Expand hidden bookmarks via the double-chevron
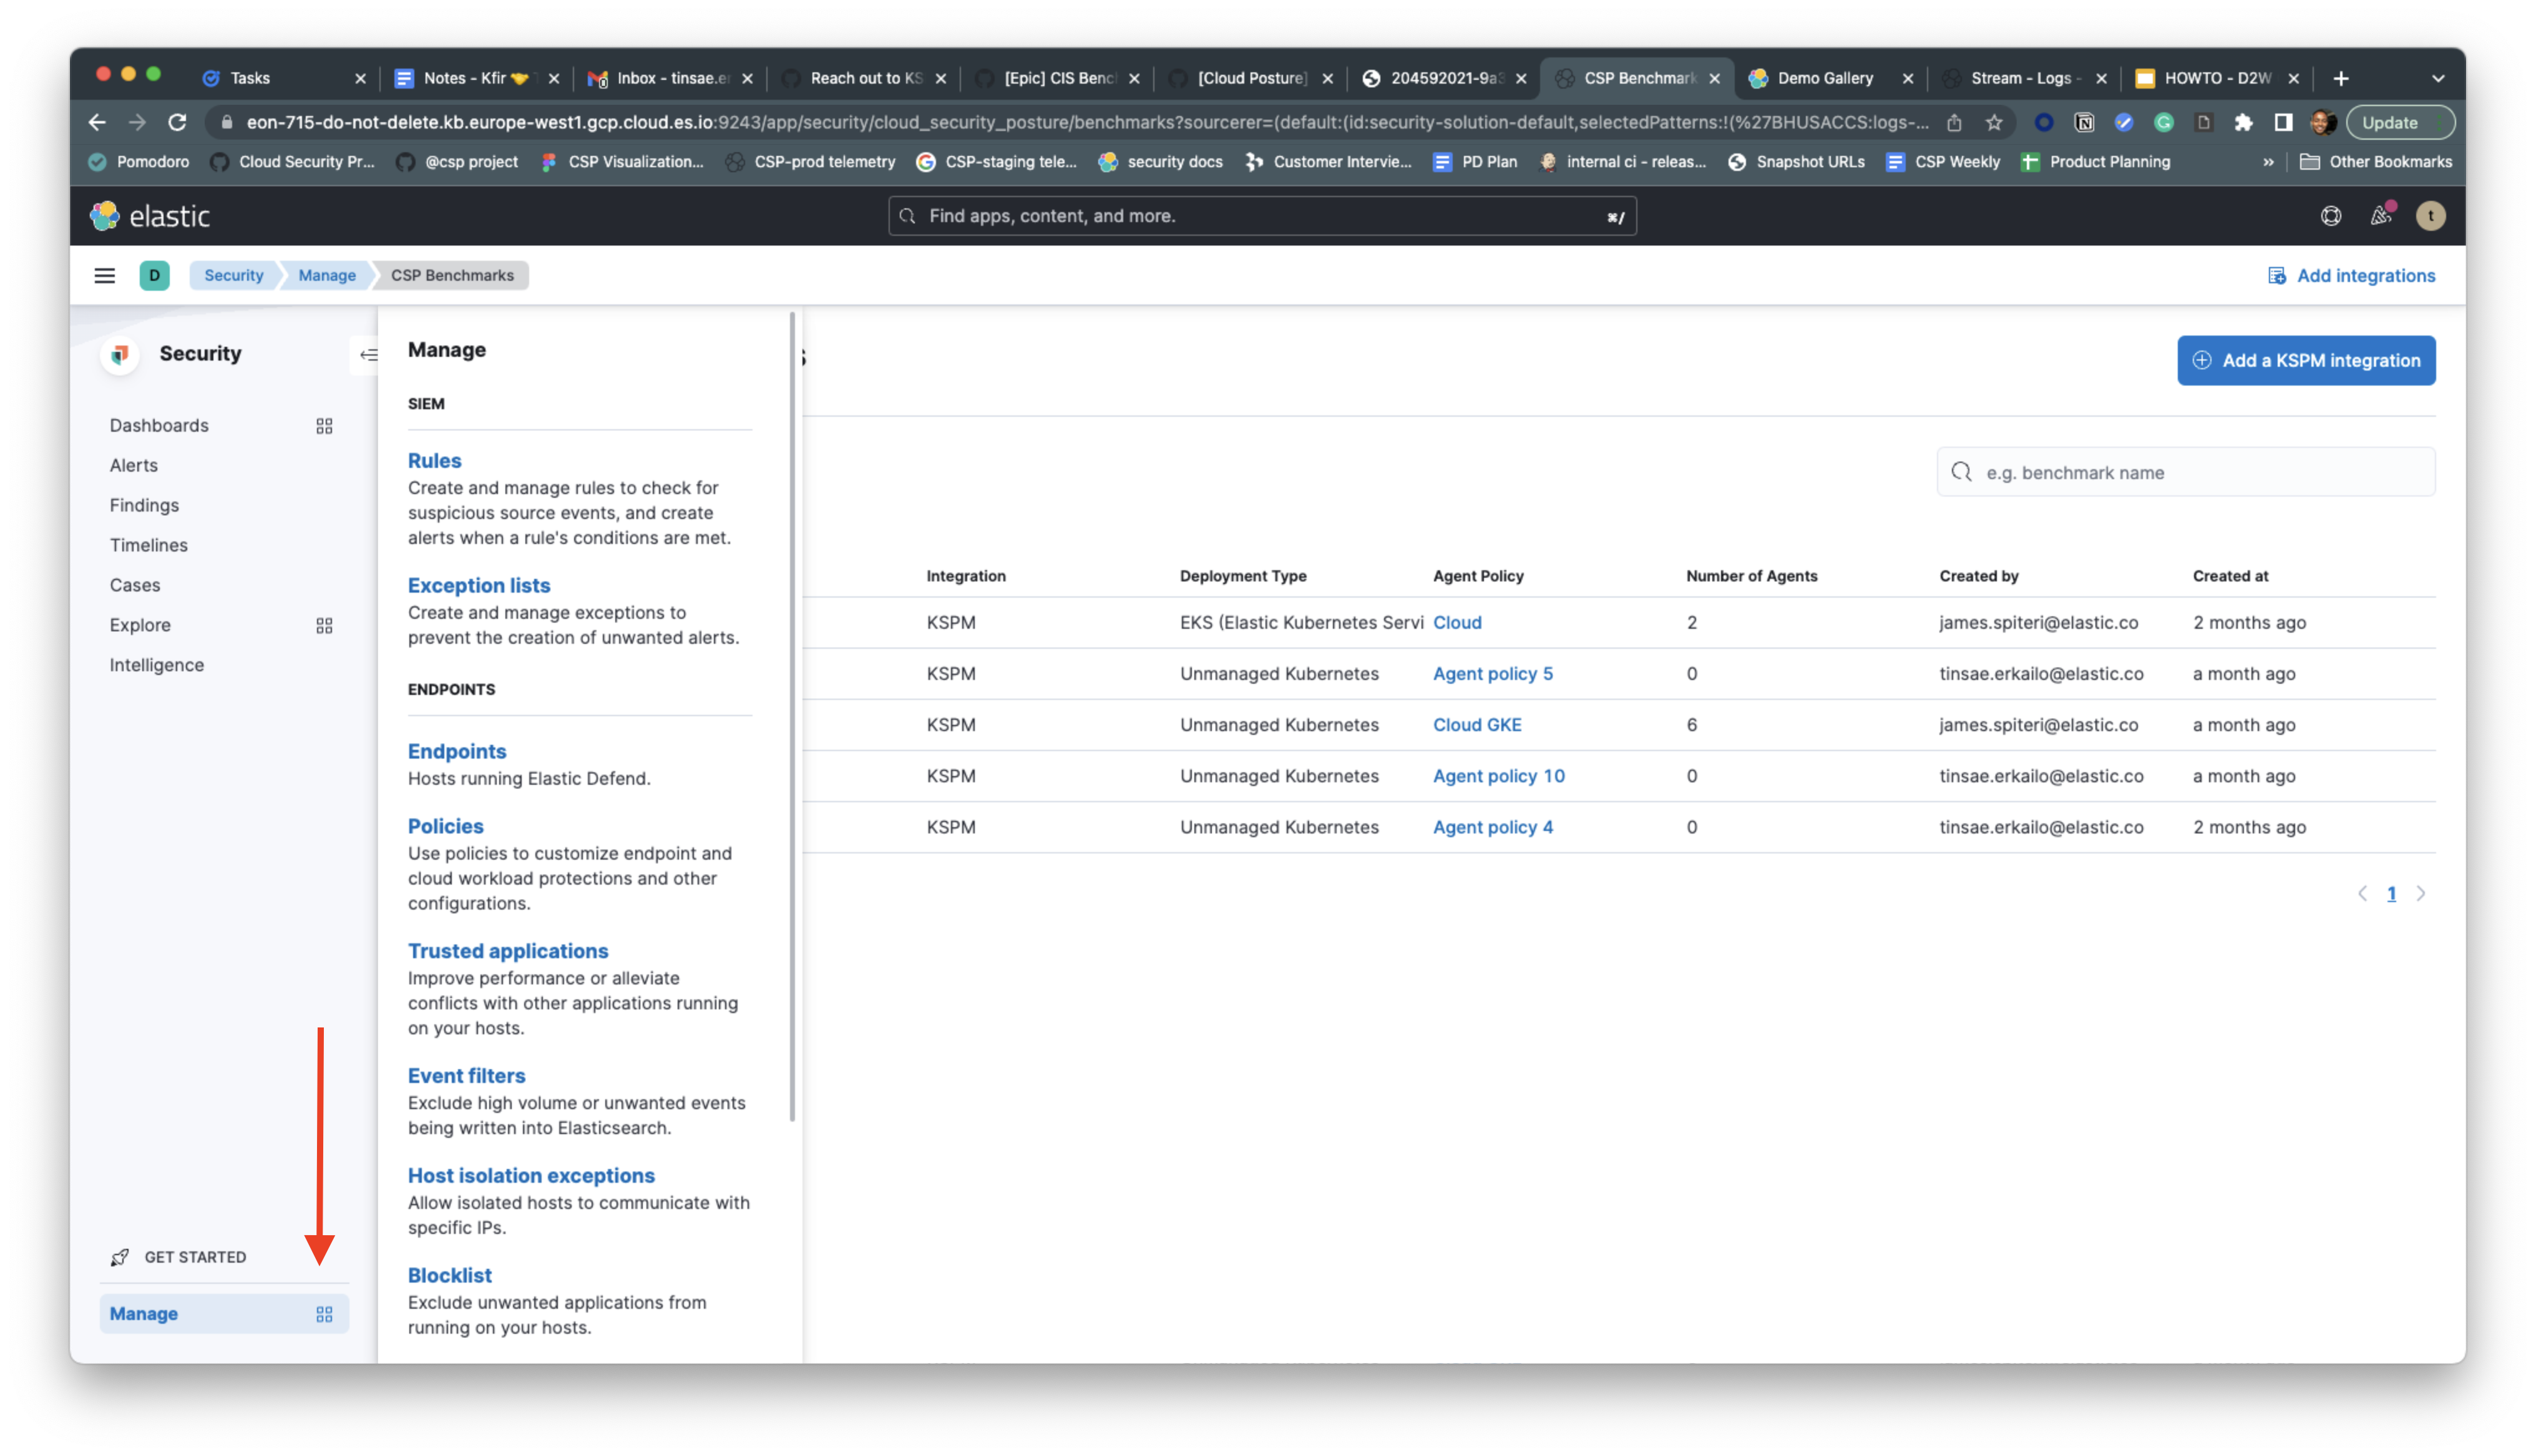The image size is (2536, 1456). (2268, 161)
